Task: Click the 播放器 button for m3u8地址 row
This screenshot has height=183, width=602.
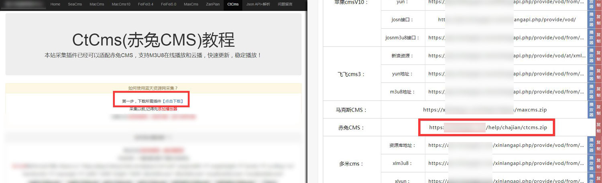Action: [591, 91]
